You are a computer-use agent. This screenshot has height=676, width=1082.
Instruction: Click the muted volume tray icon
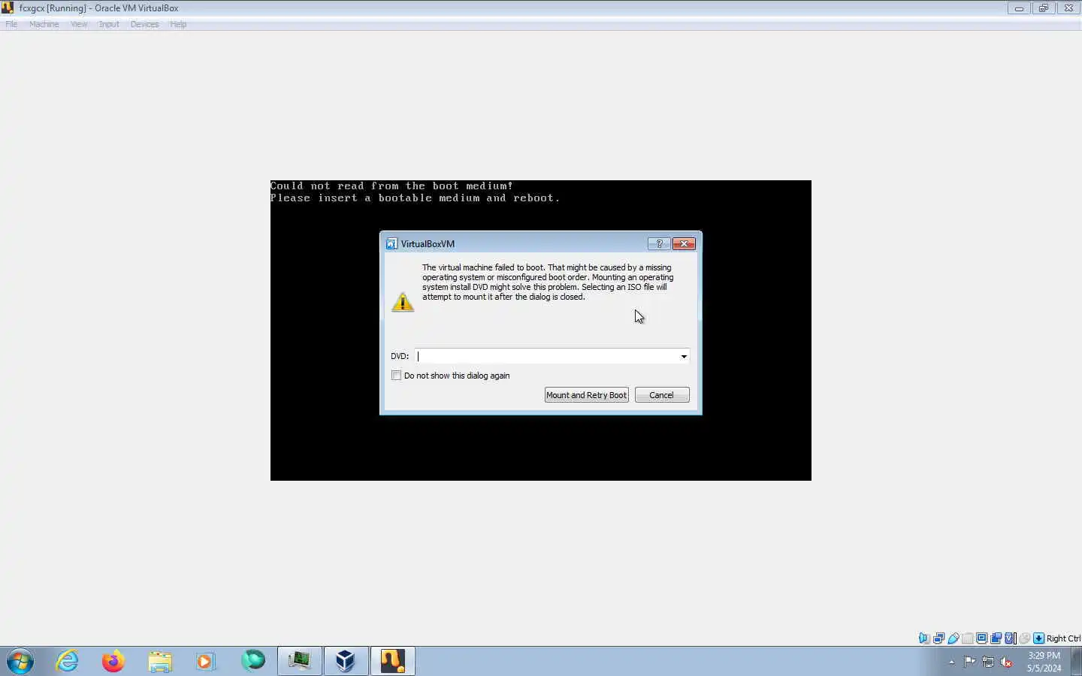tap(1007, 662)
